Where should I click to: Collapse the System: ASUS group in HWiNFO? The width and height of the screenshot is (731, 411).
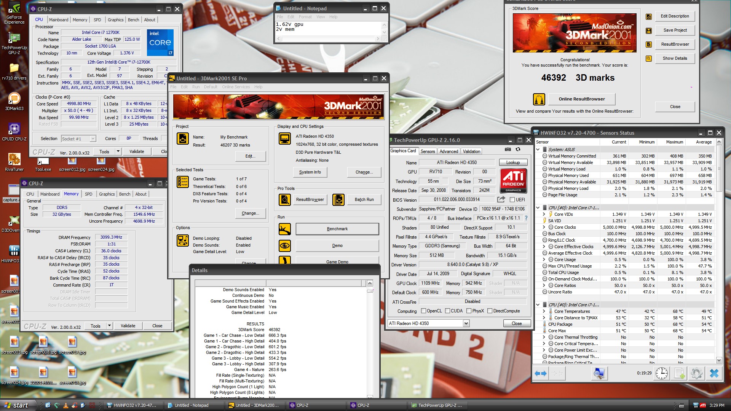coord(538,150)
